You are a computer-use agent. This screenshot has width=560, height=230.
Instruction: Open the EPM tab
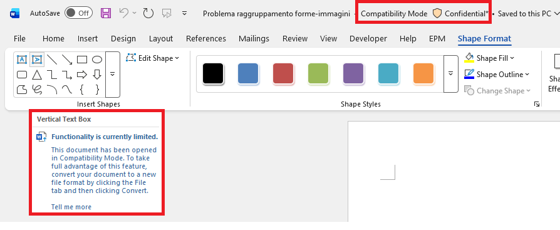click(437, 39)
